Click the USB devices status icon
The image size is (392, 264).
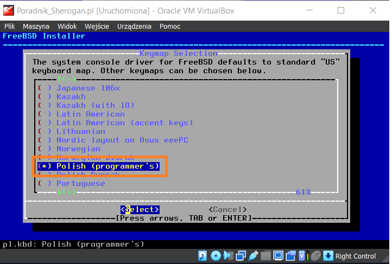click(x=253, y=256)
